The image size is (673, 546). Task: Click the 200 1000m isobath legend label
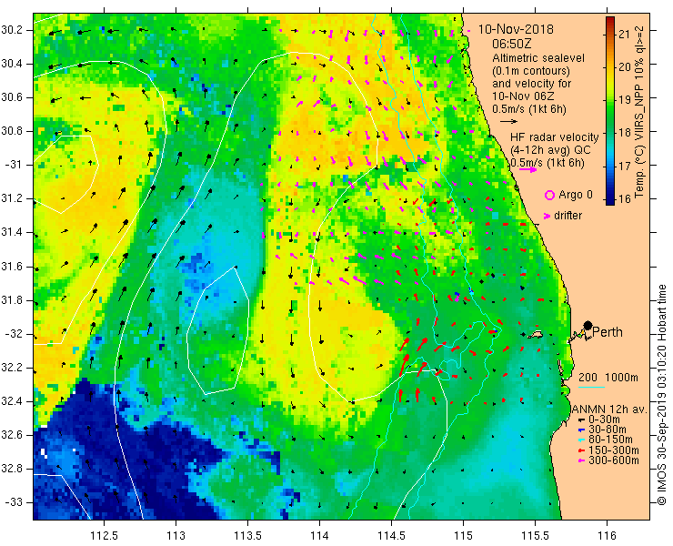608,378
